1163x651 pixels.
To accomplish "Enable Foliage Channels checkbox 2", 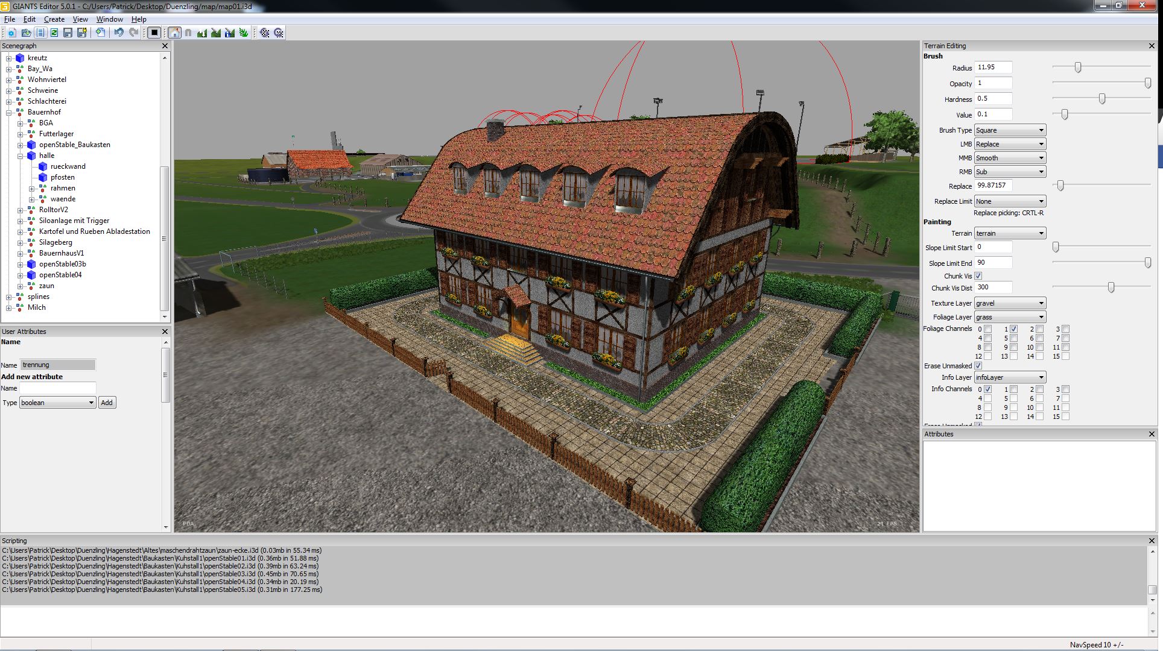I will (1039, 329).
